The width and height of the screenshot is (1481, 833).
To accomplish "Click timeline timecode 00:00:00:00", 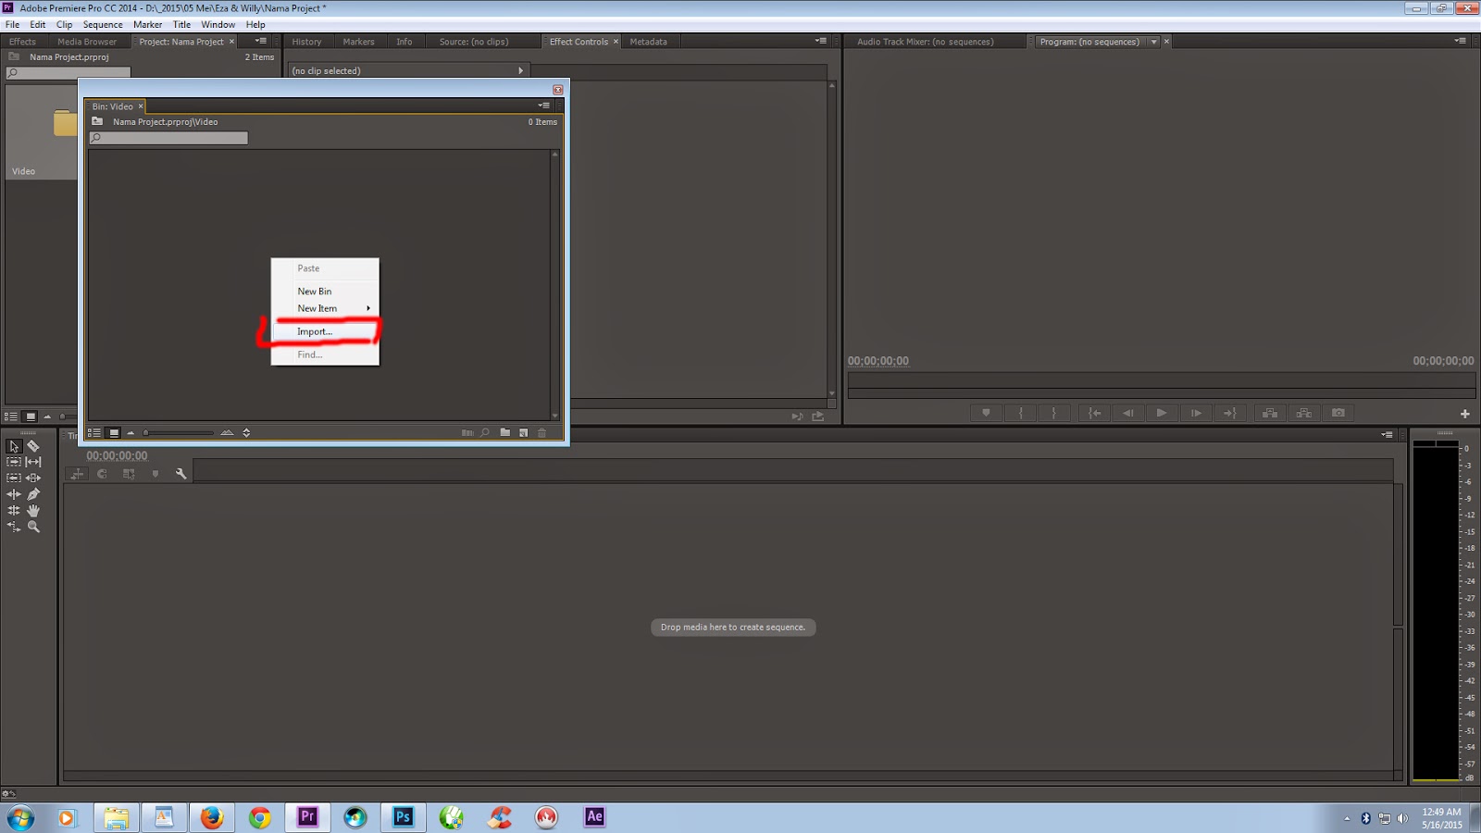I will coord(117,455).
